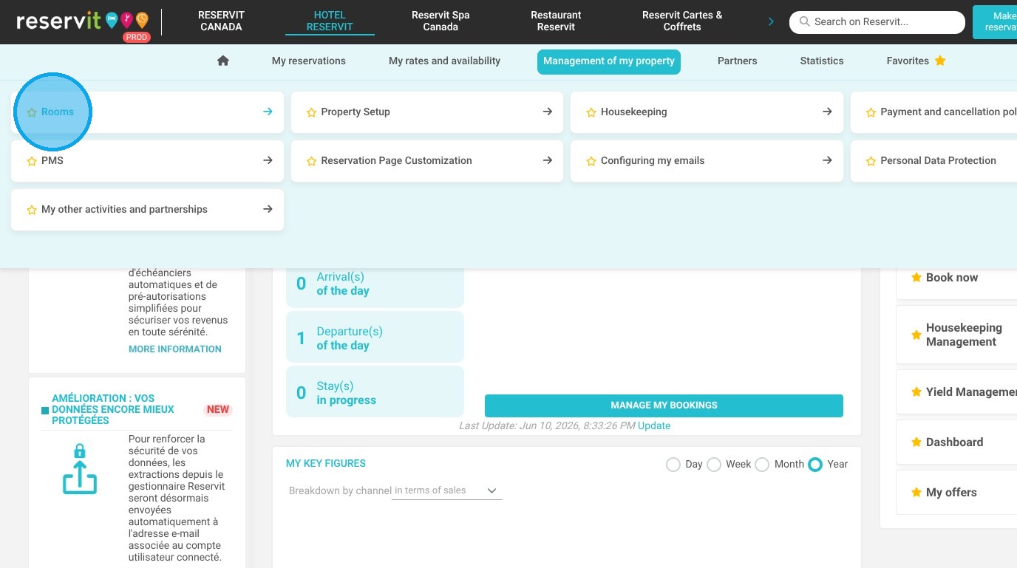Click MANAGE MY BOOKINGS button

click(x=664, y=406)
